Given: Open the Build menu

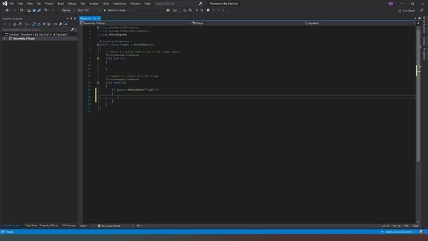Looking at the screenshot, I should 61,3.
